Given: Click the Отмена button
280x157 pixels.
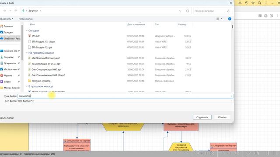Looking at the screenshot, I should coord(222,117).
